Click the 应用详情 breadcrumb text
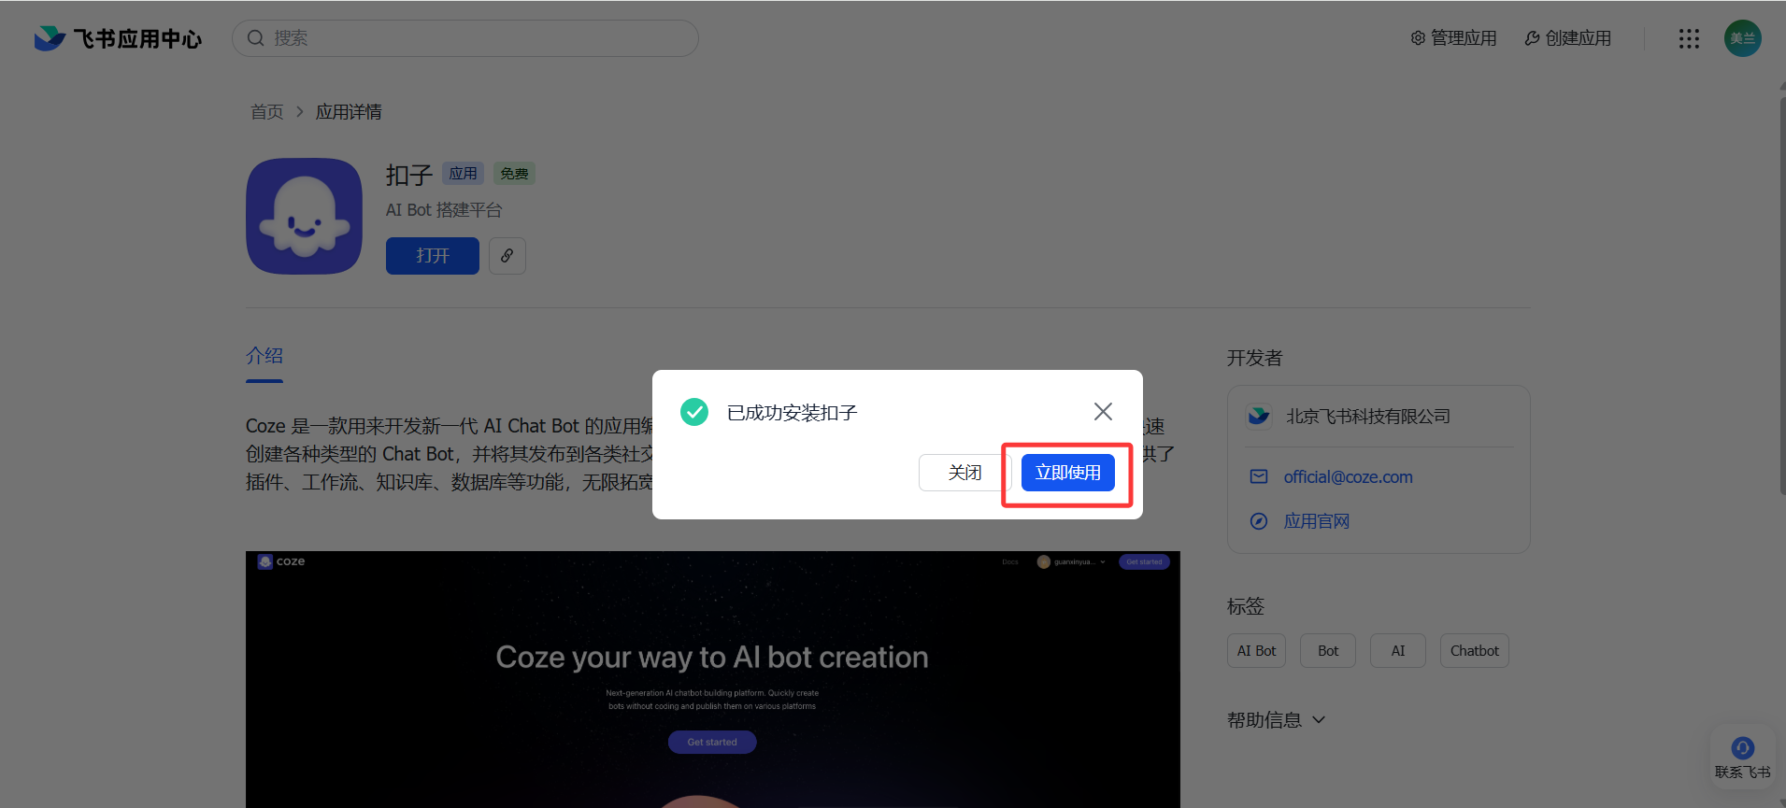 click(349, 112)
